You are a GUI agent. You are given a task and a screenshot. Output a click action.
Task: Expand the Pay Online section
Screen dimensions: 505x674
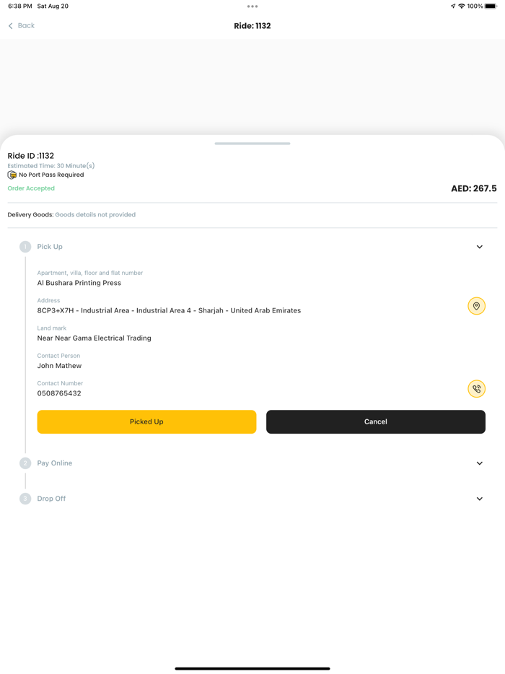coord(479,463)
